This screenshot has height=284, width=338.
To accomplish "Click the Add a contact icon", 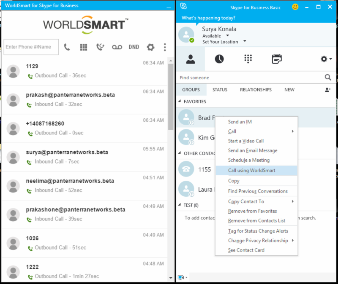I will coord(328,90).
